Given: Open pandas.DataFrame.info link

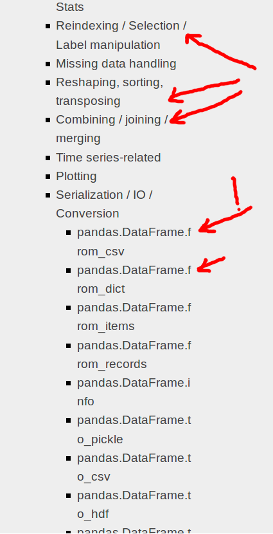Looking at the screenshot, I should [134, 392].
